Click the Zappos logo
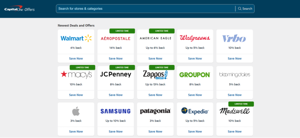Screen dimensions: 300x138 tap(155, 75)
